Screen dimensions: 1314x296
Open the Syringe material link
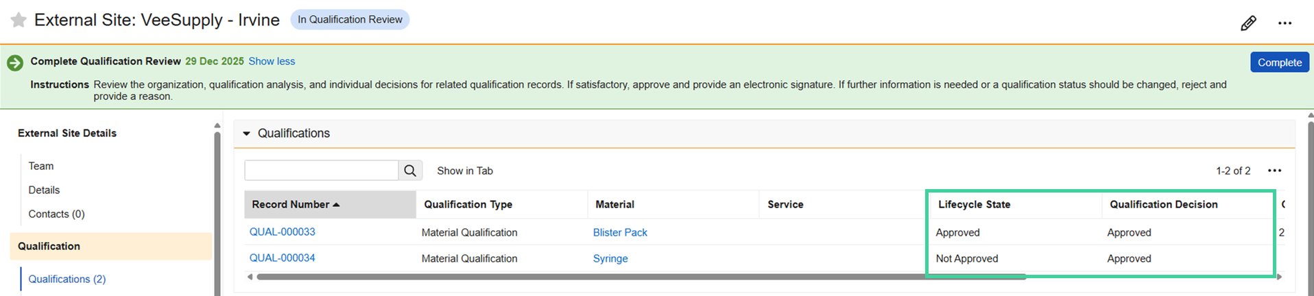pos(610,259)
